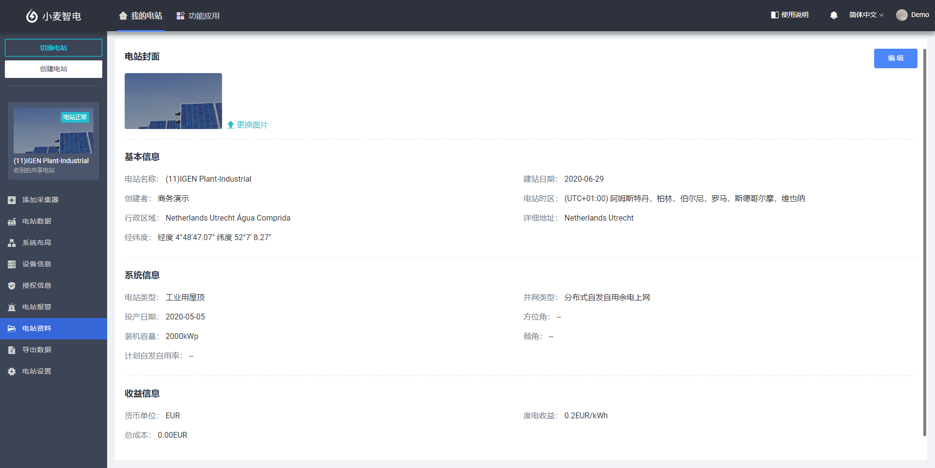Viewport: 935px width, 468px height.
Task: Switch to the 功能应用 tab
Action: tap(198, 16)
